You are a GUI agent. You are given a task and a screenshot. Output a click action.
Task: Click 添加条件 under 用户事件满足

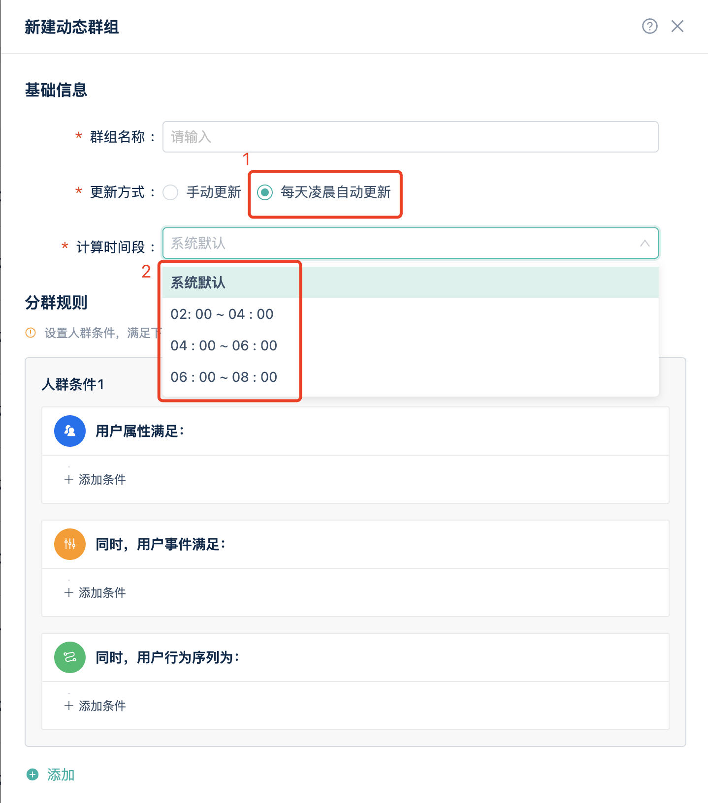coord(95,592)
